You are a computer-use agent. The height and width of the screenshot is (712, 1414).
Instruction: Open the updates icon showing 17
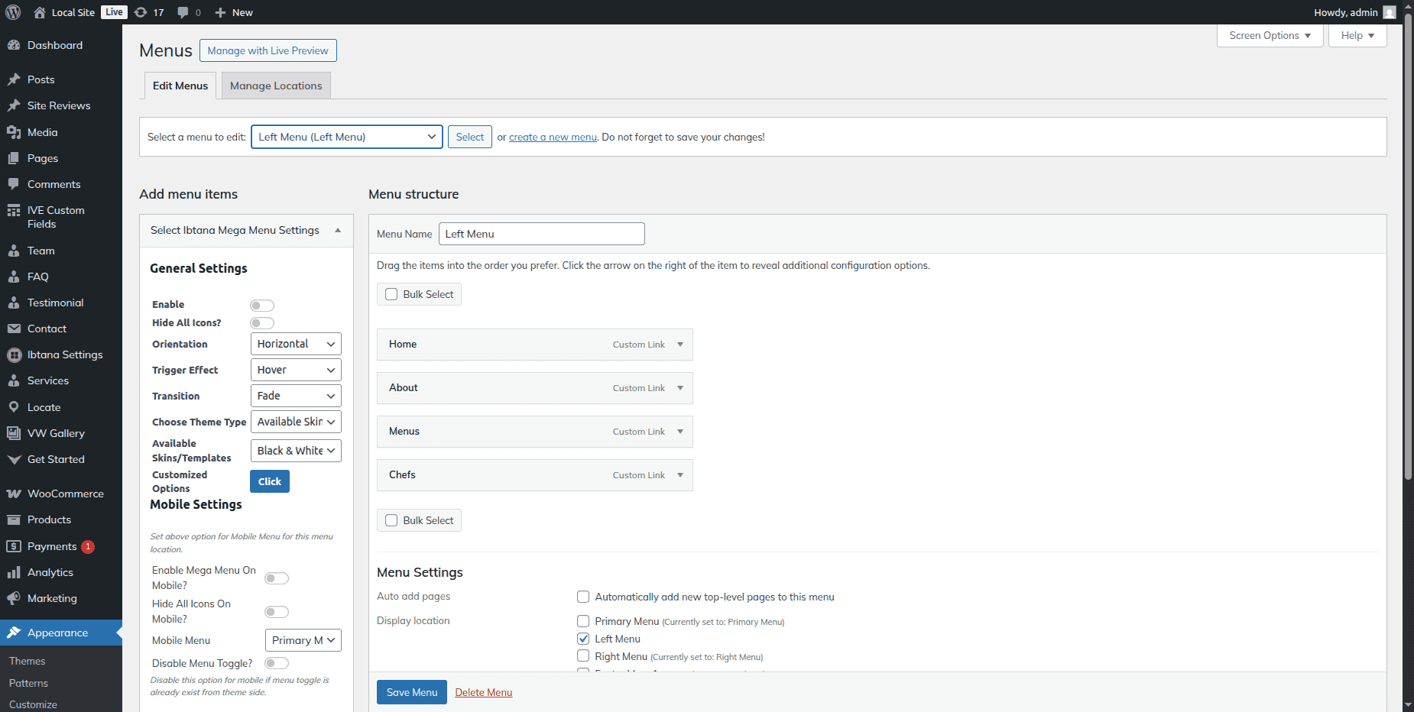(141, 12)
